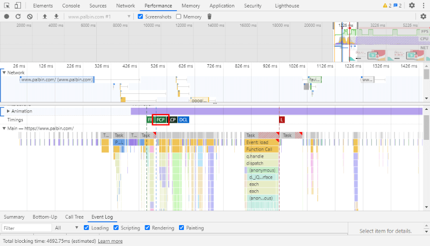Screen dimensions: 430x246
Task: Clear the recording with the clear icon
Action: coord(30,17)
